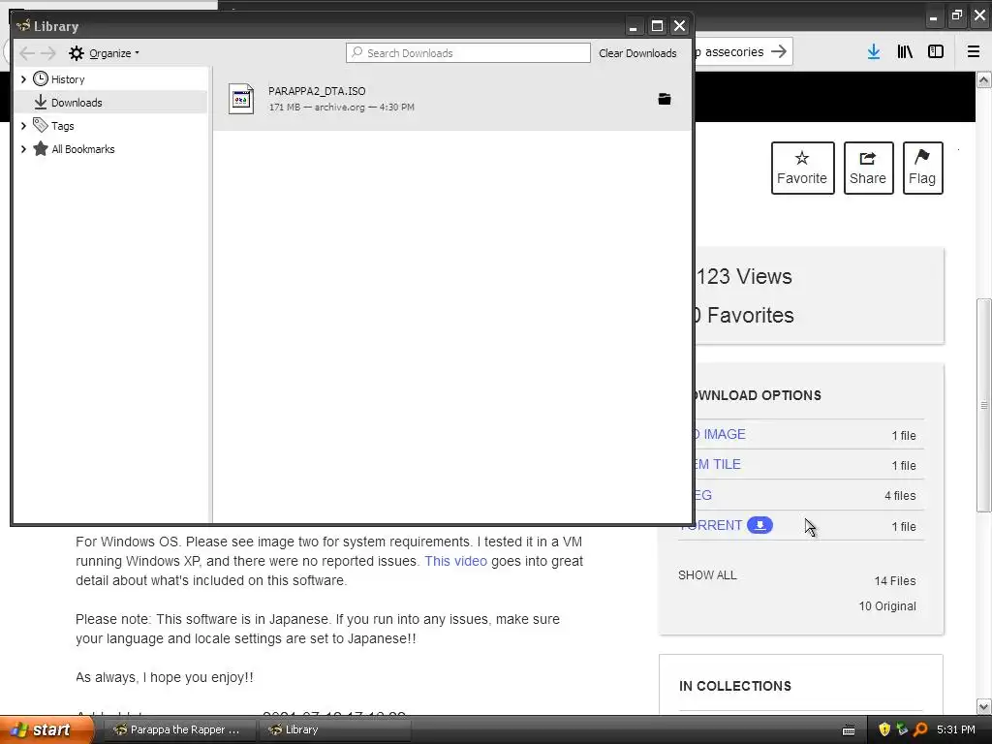
Task: Click the forward arrow in Library
Action: click(48, 53)
